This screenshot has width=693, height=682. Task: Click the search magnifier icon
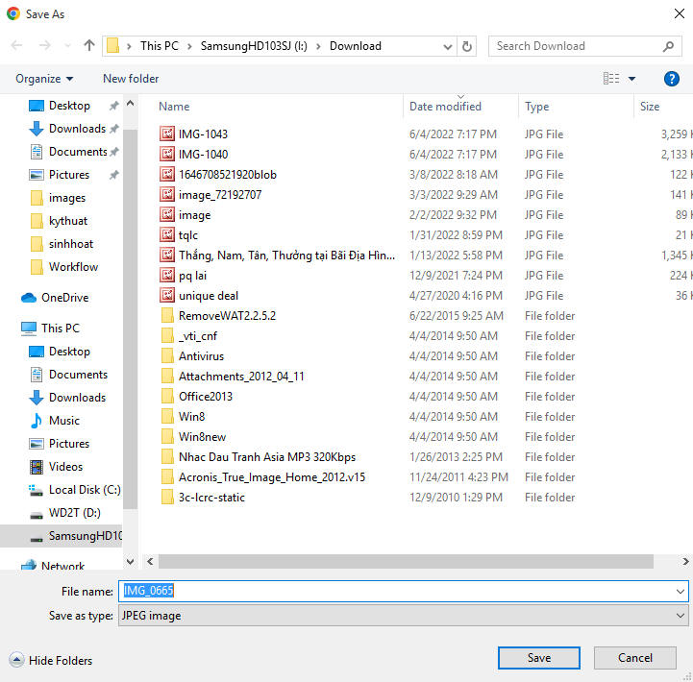point(668,46)
